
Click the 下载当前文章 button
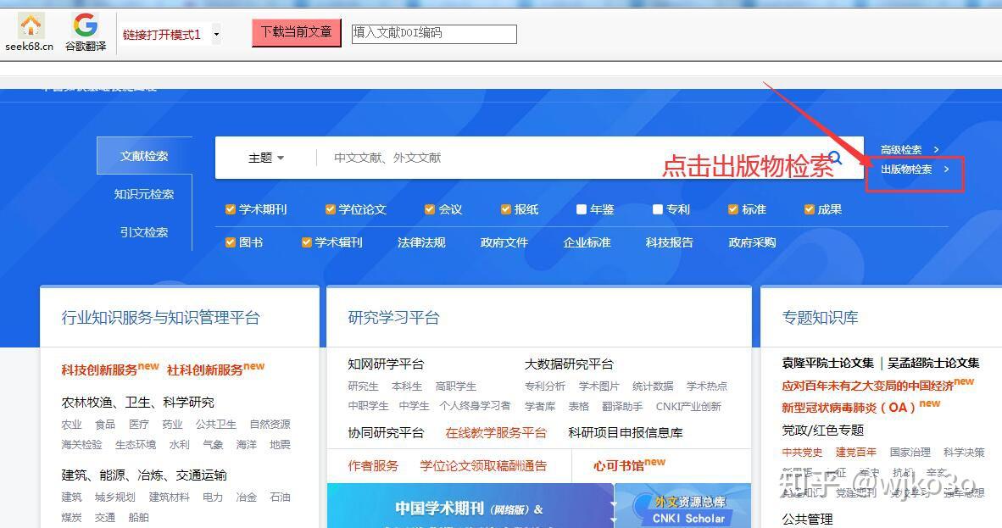pyautogui.click(x=297, y=32)
